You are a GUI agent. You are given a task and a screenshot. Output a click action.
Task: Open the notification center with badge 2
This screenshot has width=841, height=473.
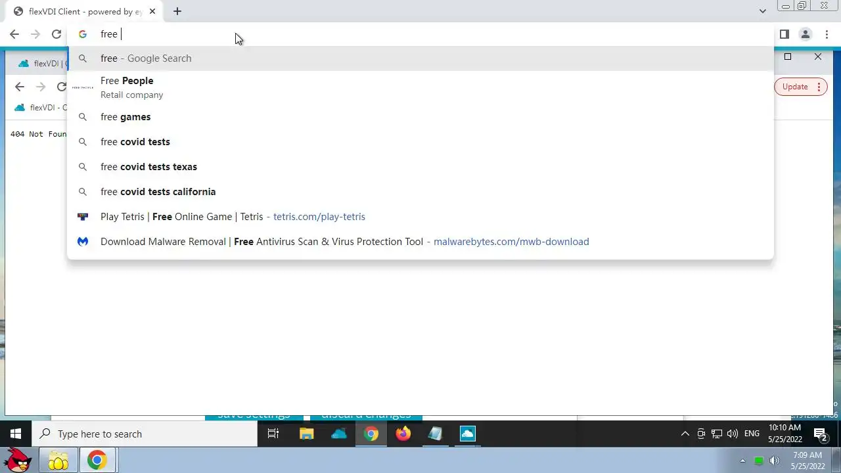pyautogui.click(x=820, y=434)
